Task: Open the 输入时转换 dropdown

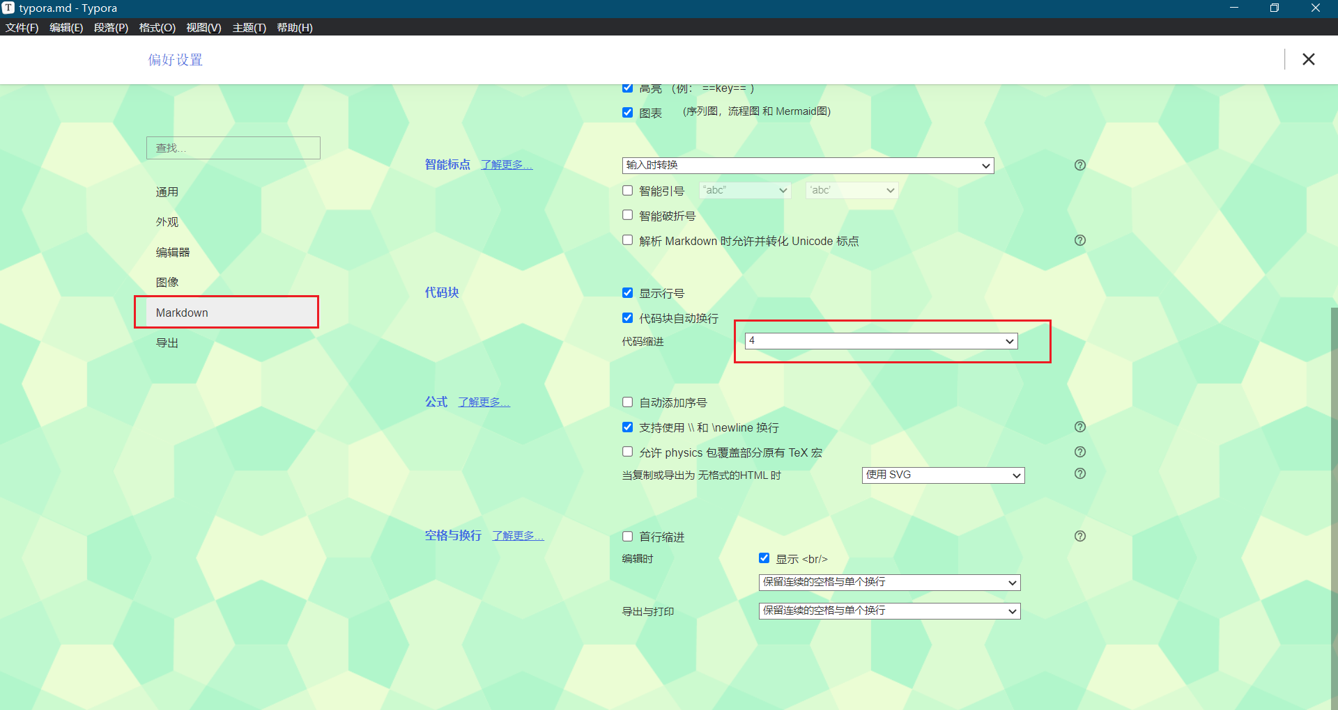Action: pyautogui.click(x=808, y=165)
